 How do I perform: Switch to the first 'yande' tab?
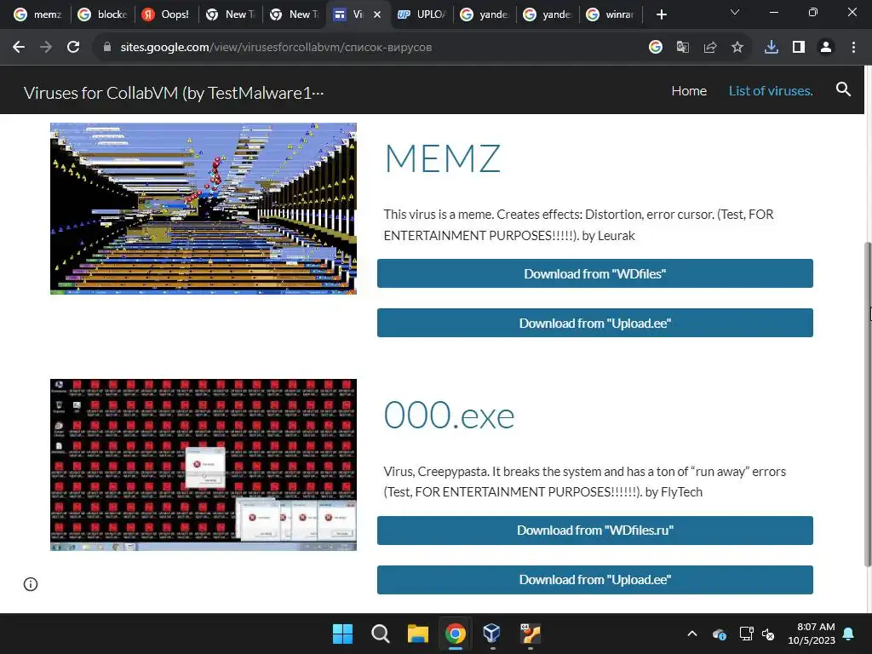coord(485,15)
